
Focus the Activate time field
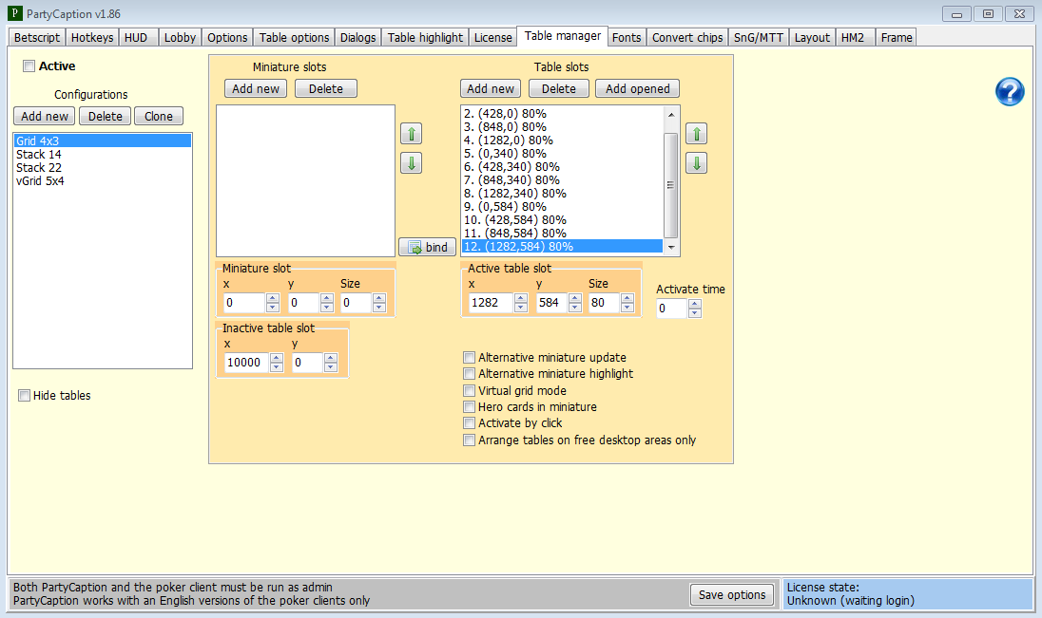point(672,309)
